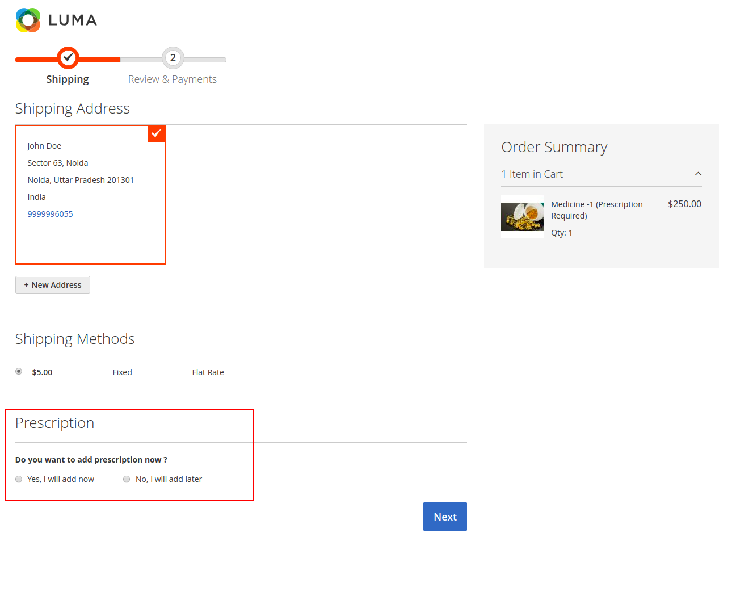Click the Shipping step checkmark circle
This screenshot has width=736, height=596.
coord(68,58)
